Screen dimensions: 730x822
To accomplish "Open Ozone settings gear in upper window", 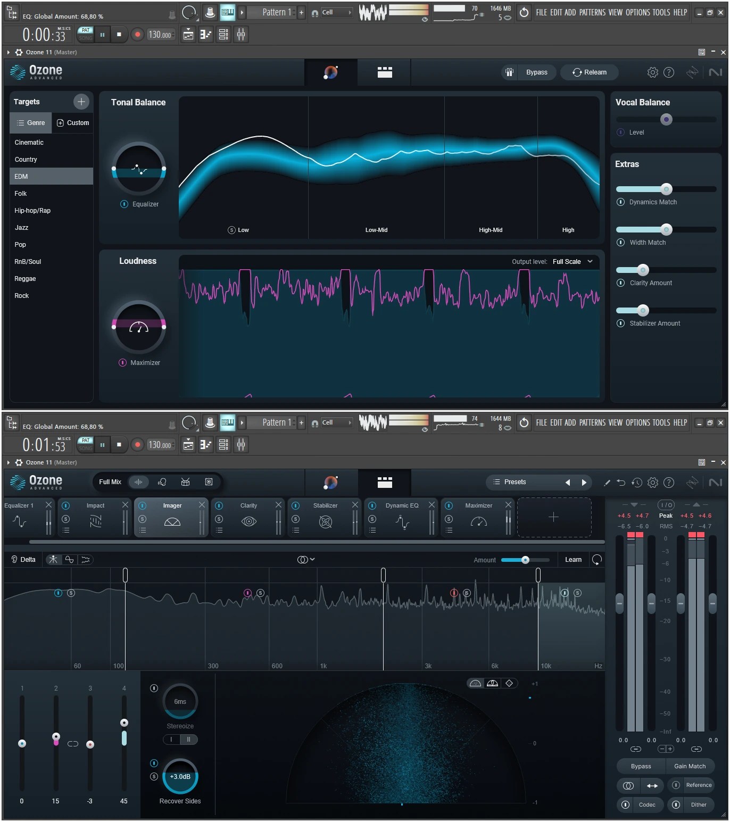I will (652, 72).
